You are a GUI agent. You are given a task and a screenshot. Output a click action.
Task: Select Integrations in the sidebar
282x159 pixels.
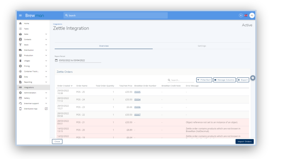(x=33, y=87)
